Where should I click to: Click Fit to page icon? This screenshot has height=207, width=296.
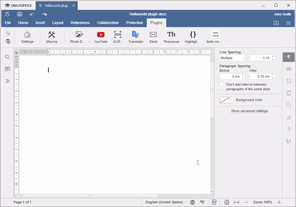pyautogui.click(x=227, y=202)
